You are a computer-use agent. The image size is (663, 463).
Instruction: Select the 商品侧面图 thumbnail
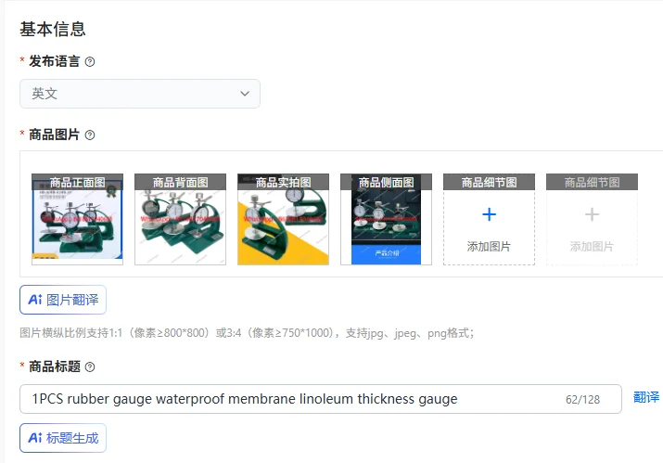pos(386,219)
